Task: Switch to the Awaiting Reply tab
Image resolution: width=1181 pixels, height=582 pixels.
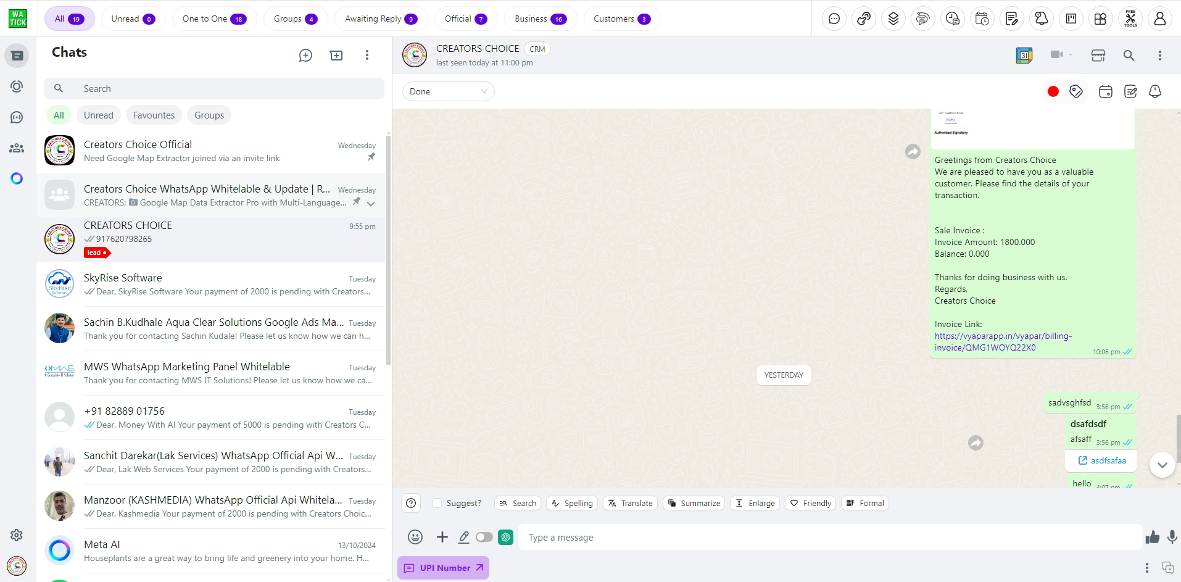Action: click(381, 19)
